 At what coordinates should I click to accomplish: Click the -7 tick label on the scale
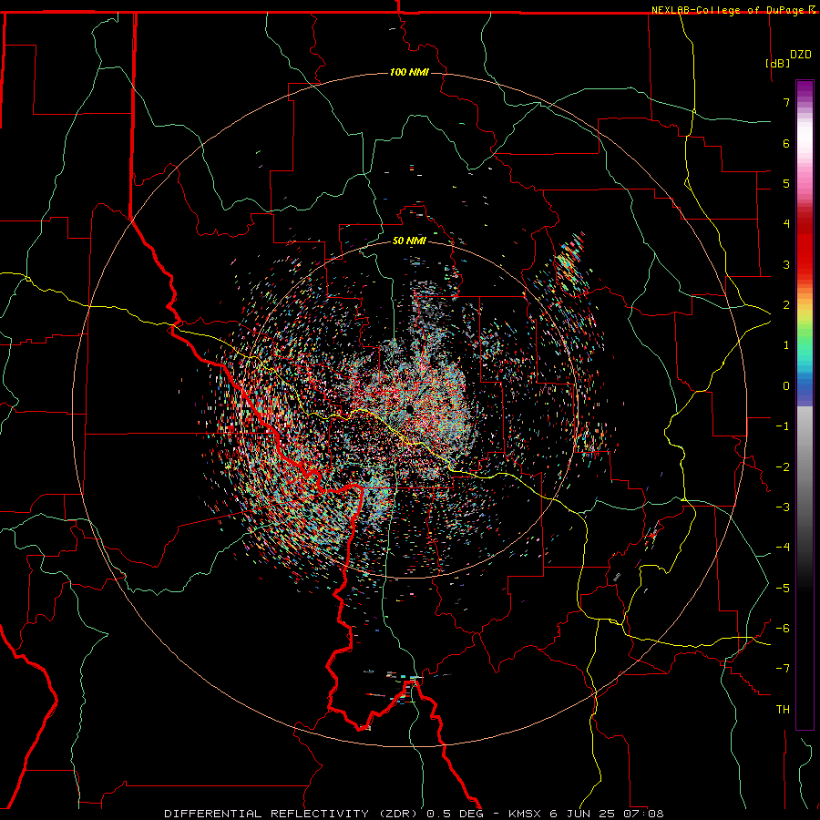coord(783,669)
